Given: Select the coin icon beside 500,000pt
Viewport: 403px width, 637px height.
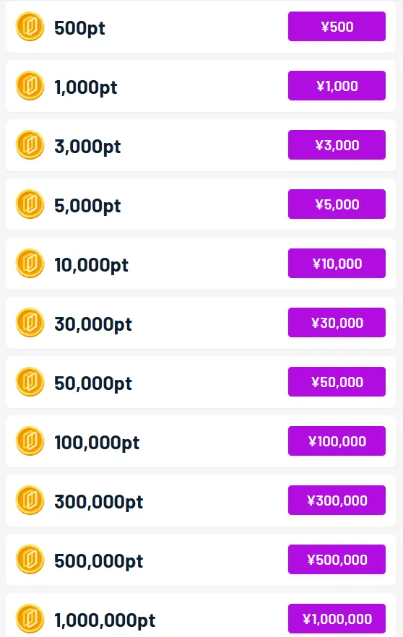Looking at the screenshot, I should click(30, 560).
